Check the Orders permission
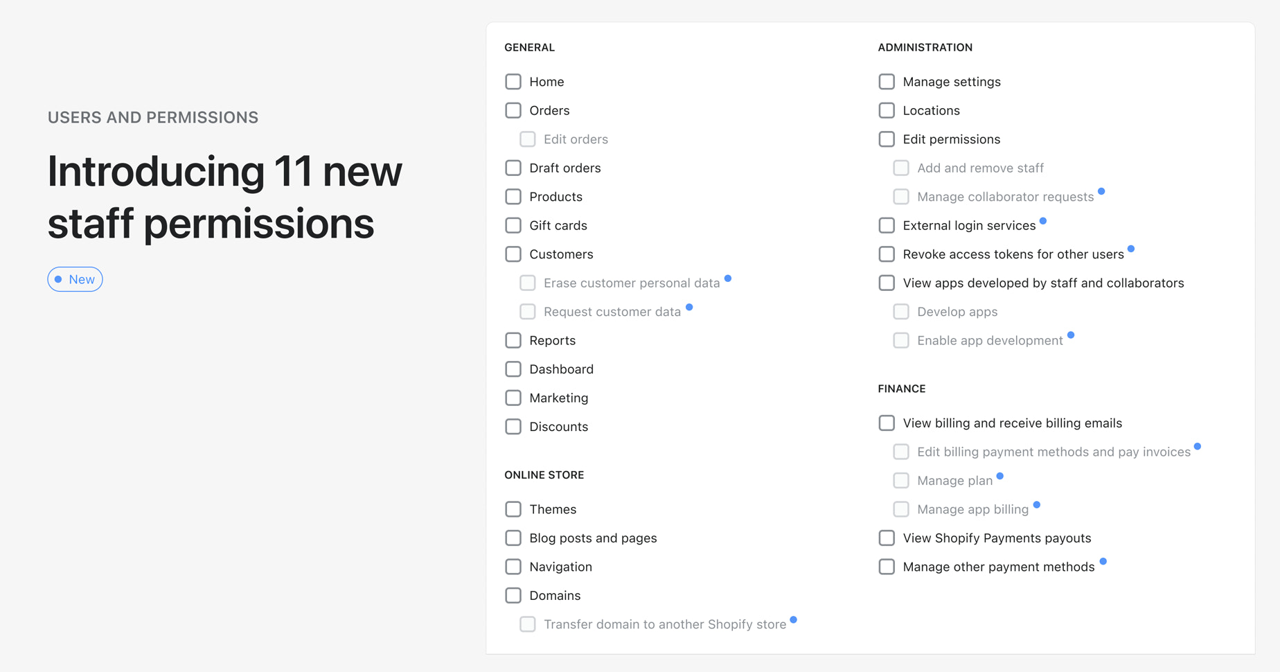The height and width of the screenshot is (672, 1280). (x=513, y=110)
